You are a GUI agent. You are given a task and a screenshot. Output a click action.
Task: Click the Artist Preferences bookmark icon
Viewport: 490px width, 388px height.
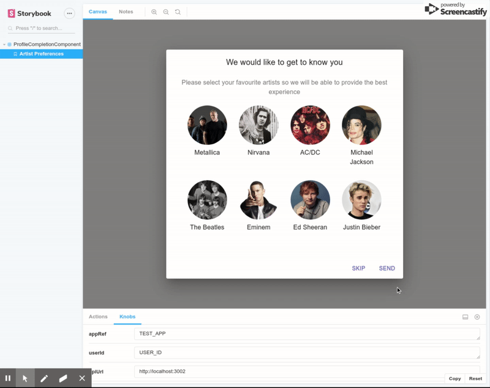click(15, 54)
